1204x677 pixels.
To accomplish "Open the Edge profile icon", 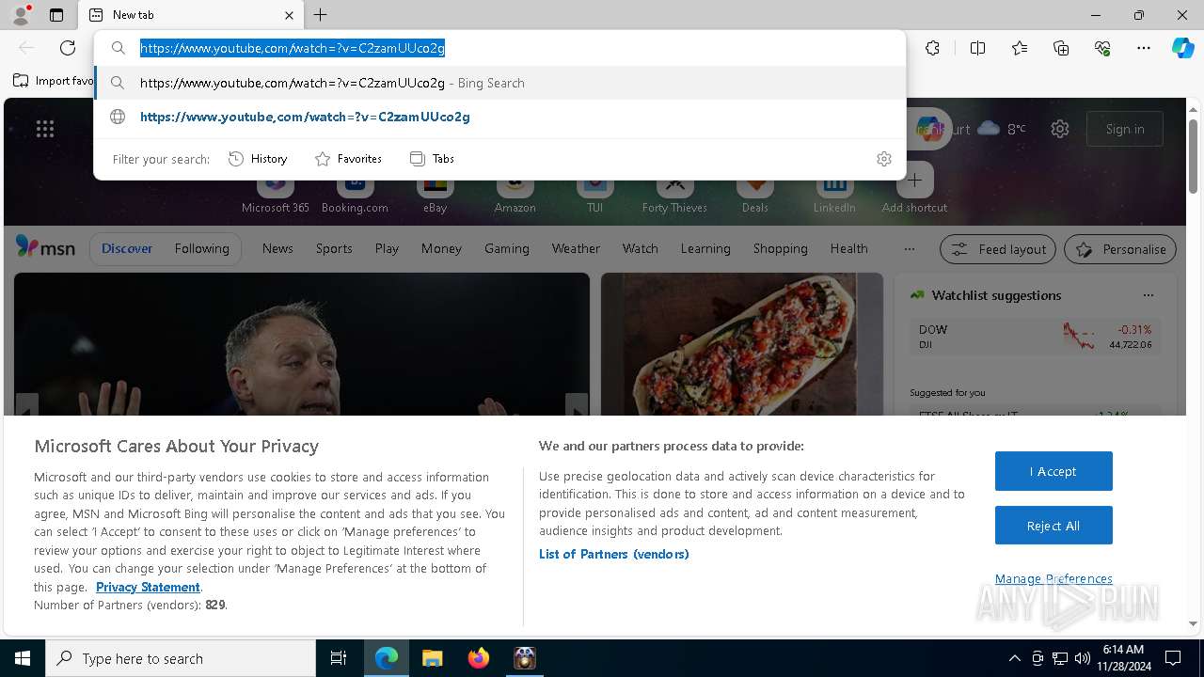I will tap(20, 15).
